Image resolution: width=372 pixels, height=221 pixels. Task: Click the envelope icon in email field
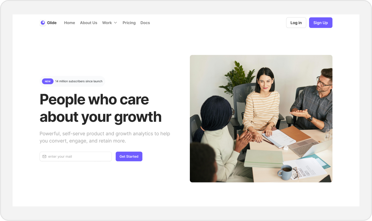pyautogui.click(x=44, y=156)
